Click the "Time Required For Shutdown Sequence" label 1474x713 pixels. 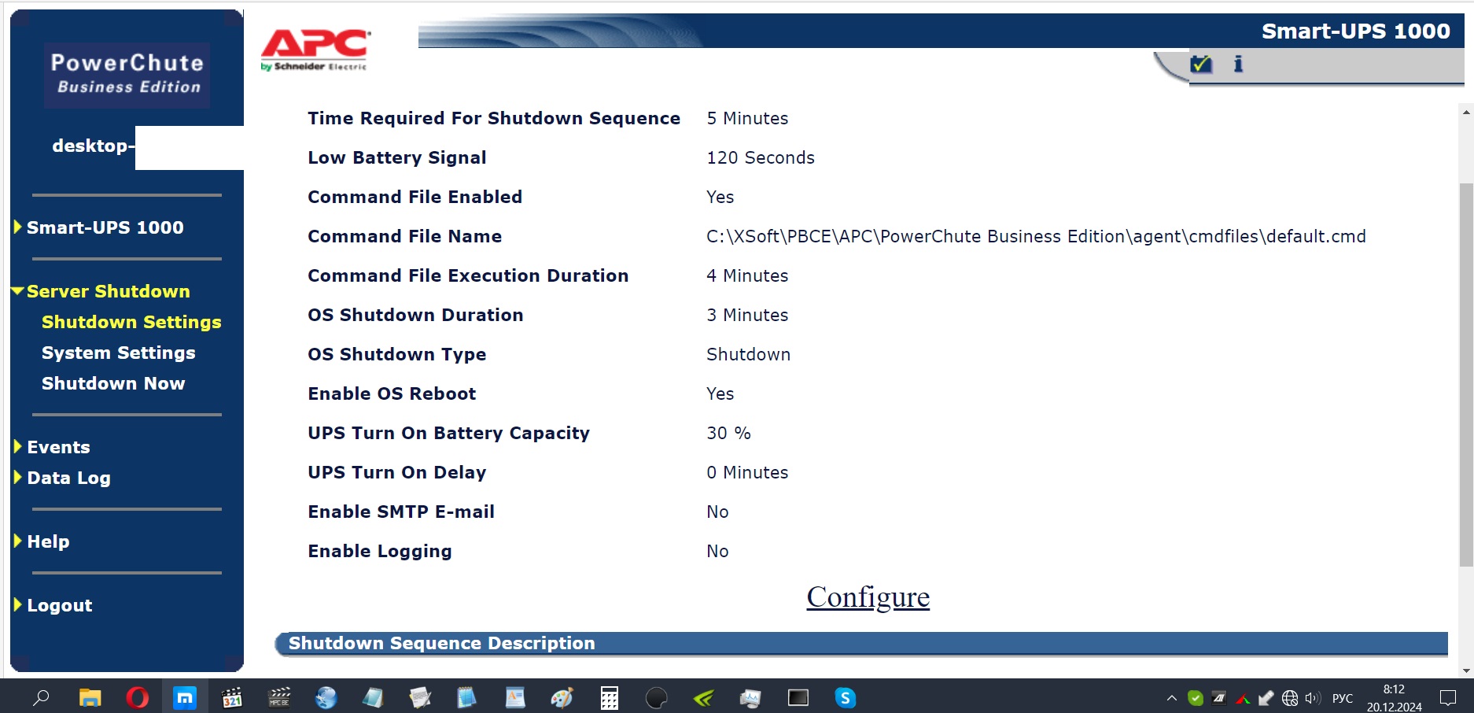[494, 118]
